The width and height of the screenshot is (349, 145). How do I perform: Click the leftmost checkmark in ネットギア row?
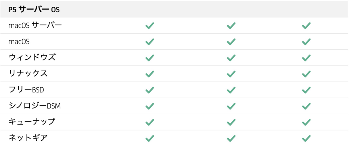[150, 138]
